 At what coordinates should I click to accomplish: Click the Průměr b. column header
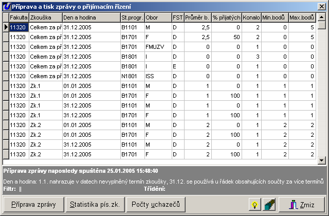pyautogui.click(x=197, y=18)
